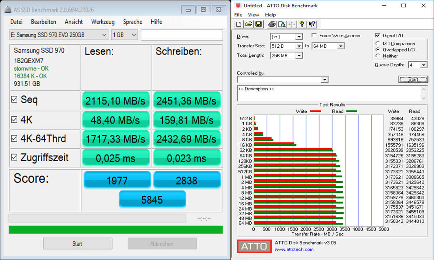
Task: Click the stornvme - OK status text
Action: click(x=31, y=69)
